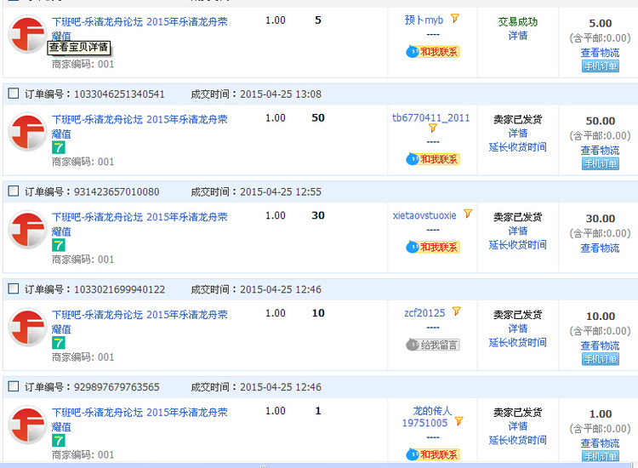Click flag icon next to 龙的传人19751005
Screen dimensions: 638x468
[x=459, y=421]
